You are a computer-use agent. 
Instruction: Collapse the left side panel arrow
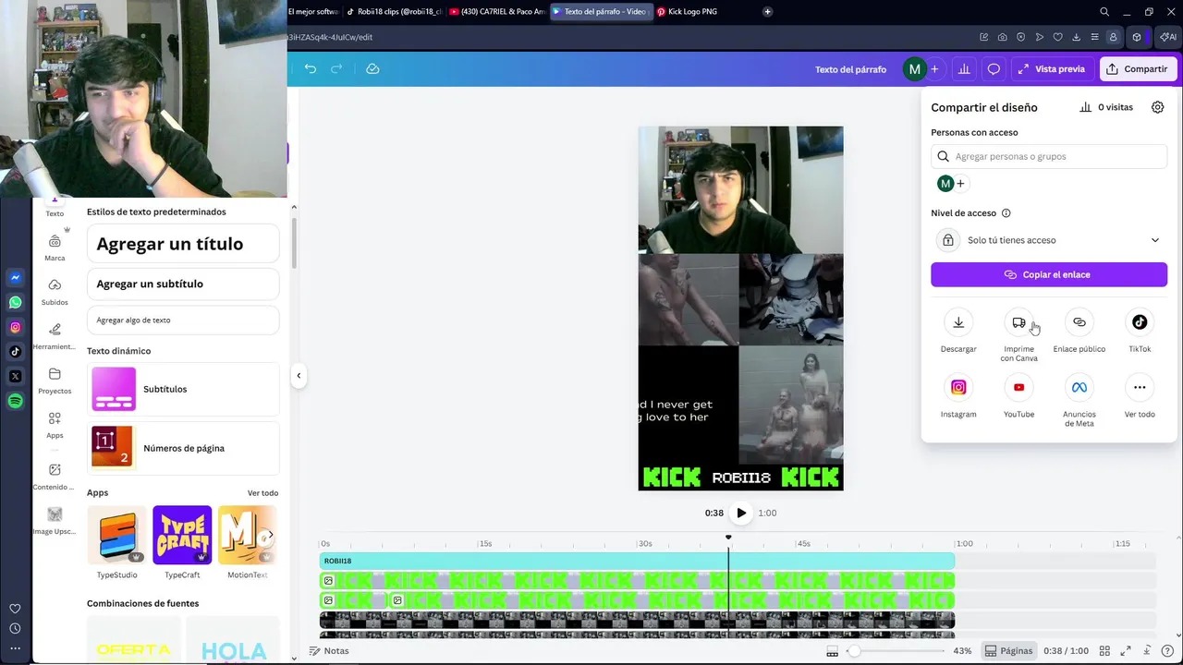pos(299,375)
